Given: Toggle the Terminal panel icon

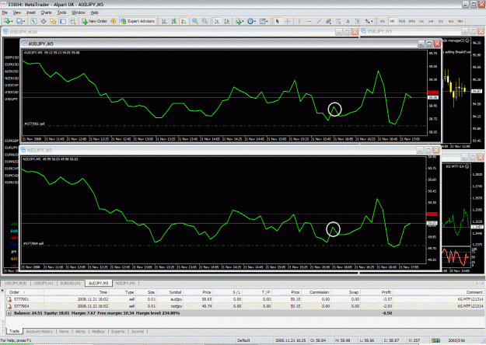Looking at the screenshot, I should [63, 21].
